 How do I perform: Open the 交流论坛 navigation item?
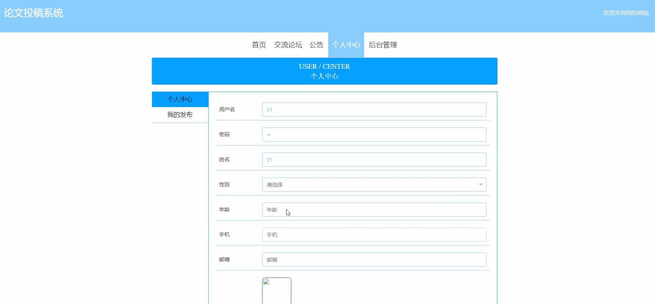point(288,45)
